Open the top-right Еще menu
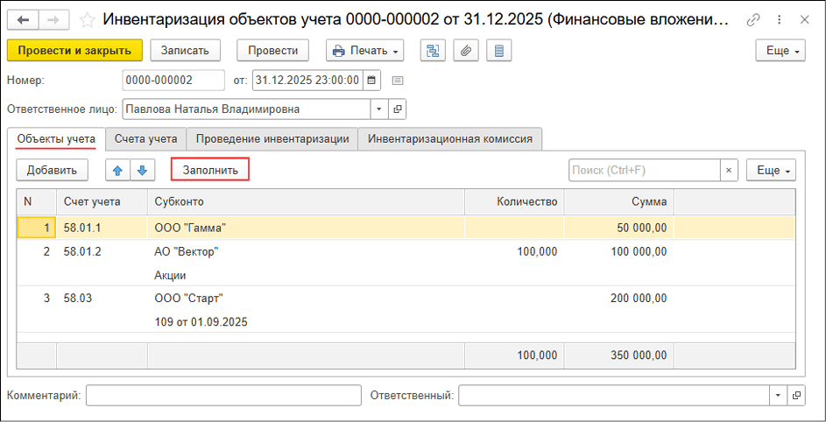The height and width of the screenshot is (422, 826). coord(779,51)
